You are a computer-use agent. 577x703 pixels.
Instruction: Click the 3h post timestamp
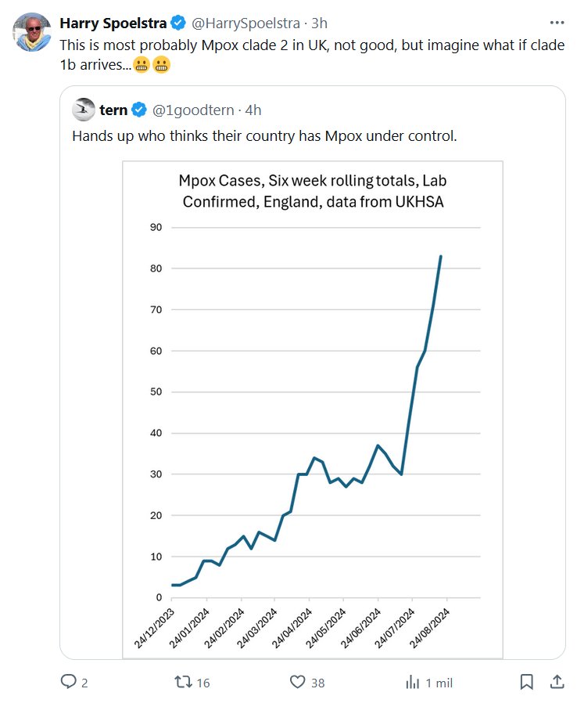click(x=319, y=21)
